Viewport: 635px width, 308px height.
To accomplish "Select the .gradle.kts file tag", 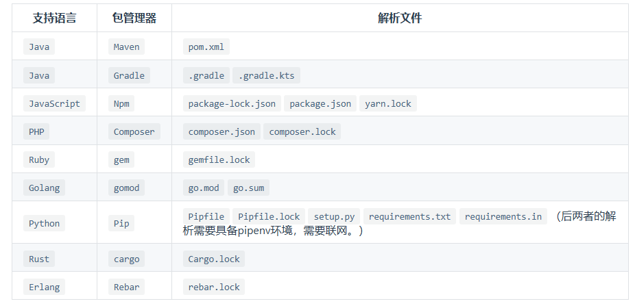I will point(267,75).
